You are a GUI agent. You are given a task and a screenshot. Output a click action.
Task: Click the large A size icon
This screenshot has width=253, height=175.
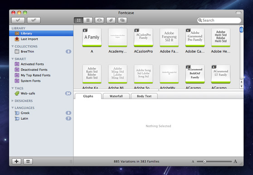[235, 161]
